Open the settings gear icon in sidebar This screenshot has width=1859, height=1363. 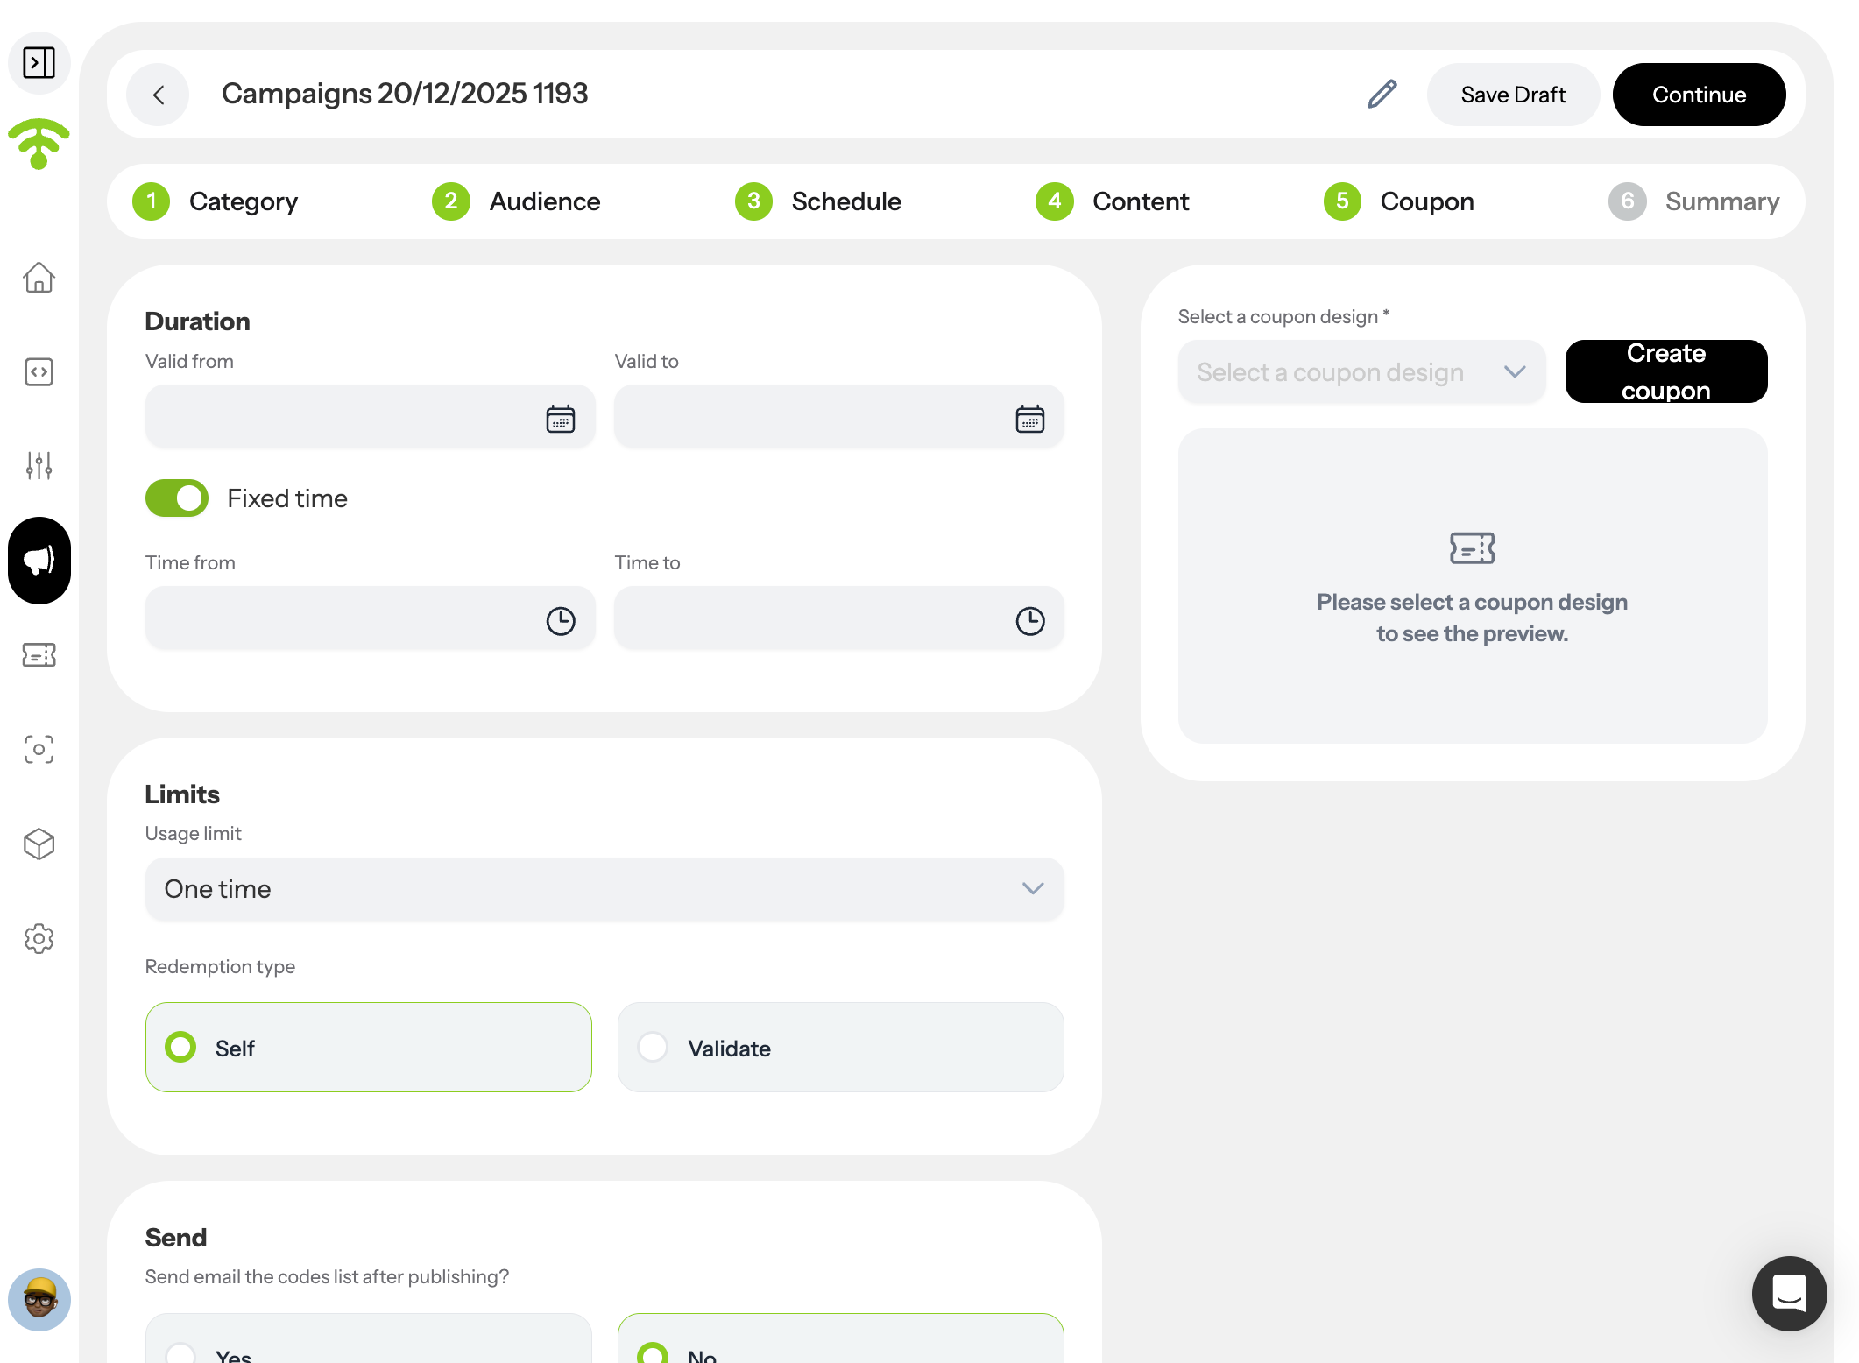[x=39, y=939]
